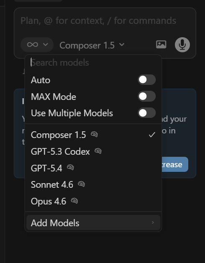Viewport: 205px width, 263px height.
Task: Click brain icon next to Composer 1.5
Action: tap(95, 134)
